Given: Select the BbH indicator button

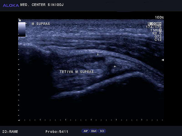Looking at the screenshot, I should [x=94, y=131].
